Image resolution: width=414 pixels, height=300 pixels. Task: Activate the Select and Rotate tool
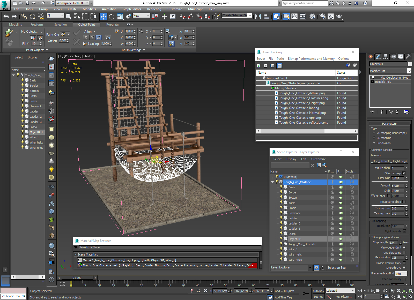pos(112,17)
